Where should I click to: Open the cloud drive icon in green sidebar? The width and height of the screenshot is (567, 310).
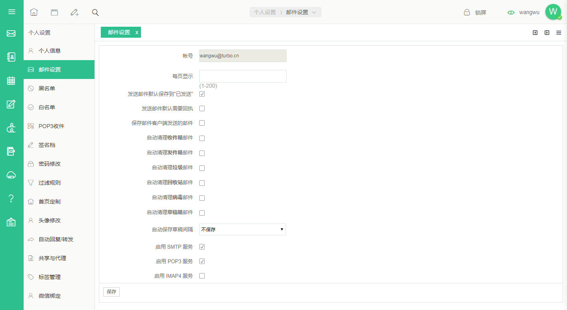pos(11,175)
